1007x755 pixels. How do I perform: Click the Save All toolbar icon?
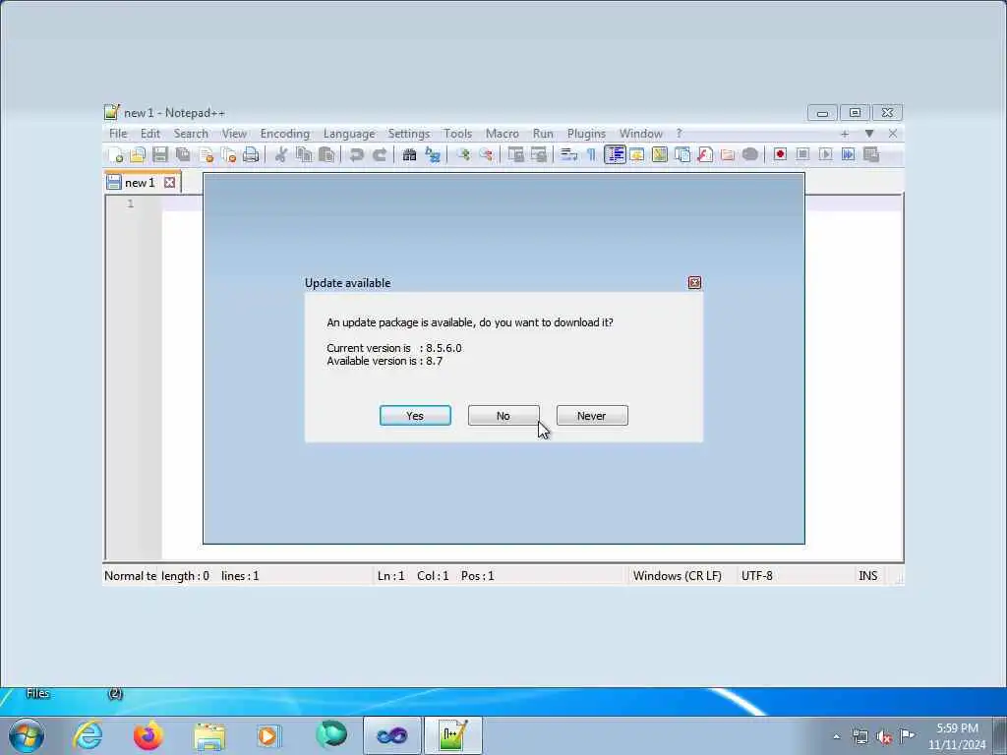[184, 154]
